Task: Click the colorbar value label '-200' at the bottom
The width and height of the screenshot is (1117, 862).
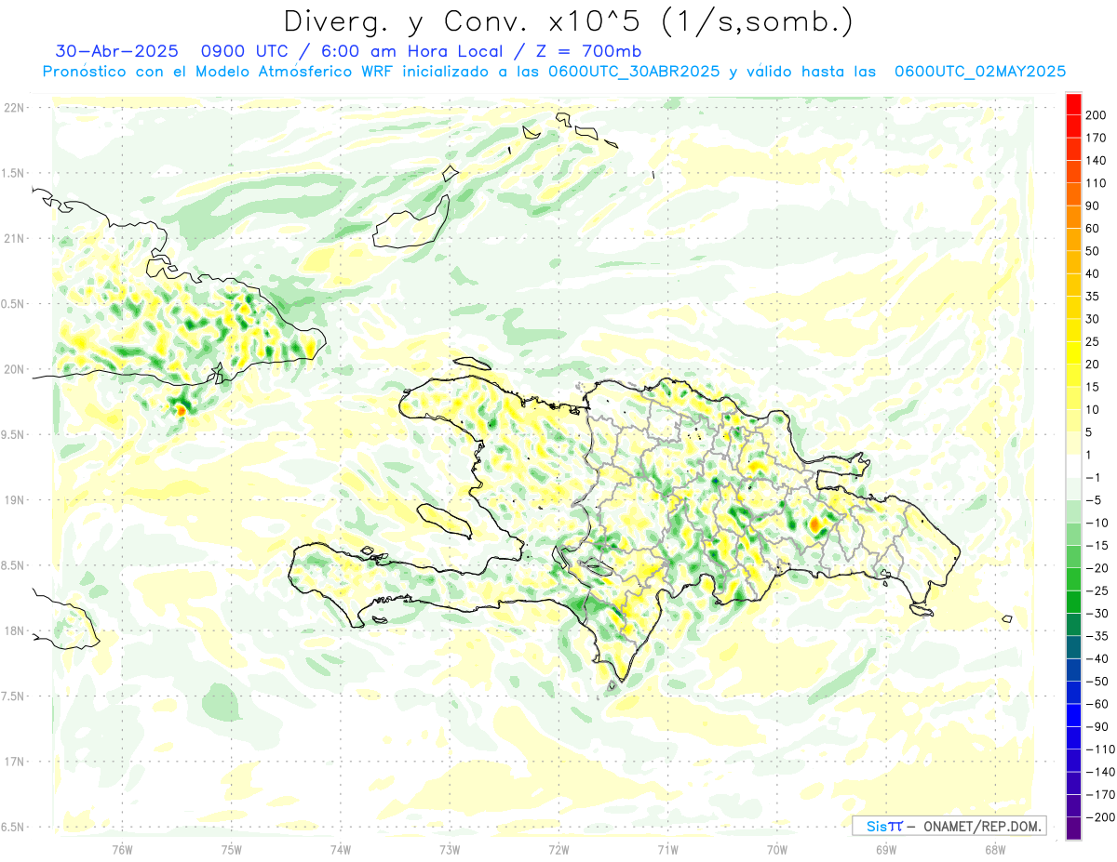Action: pos(1099,817)
